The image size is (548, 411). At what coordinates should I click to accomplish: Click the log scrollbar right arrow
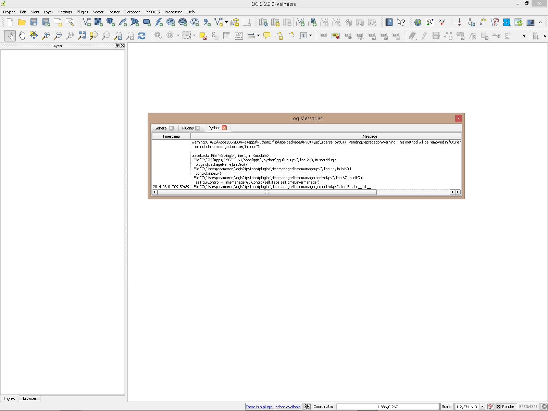(458, 192)
